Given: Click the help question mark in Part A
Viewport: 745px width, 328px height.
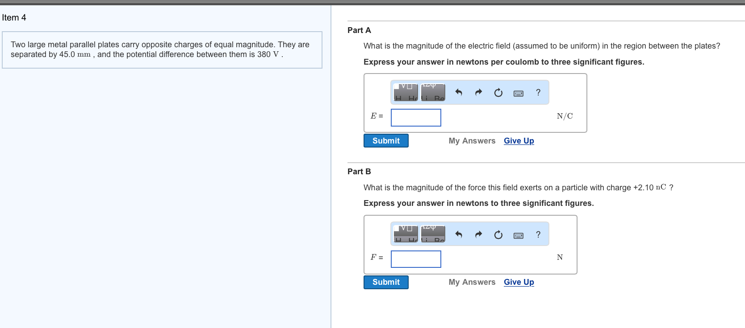Looking at the screenshot, I should point(538,92).
